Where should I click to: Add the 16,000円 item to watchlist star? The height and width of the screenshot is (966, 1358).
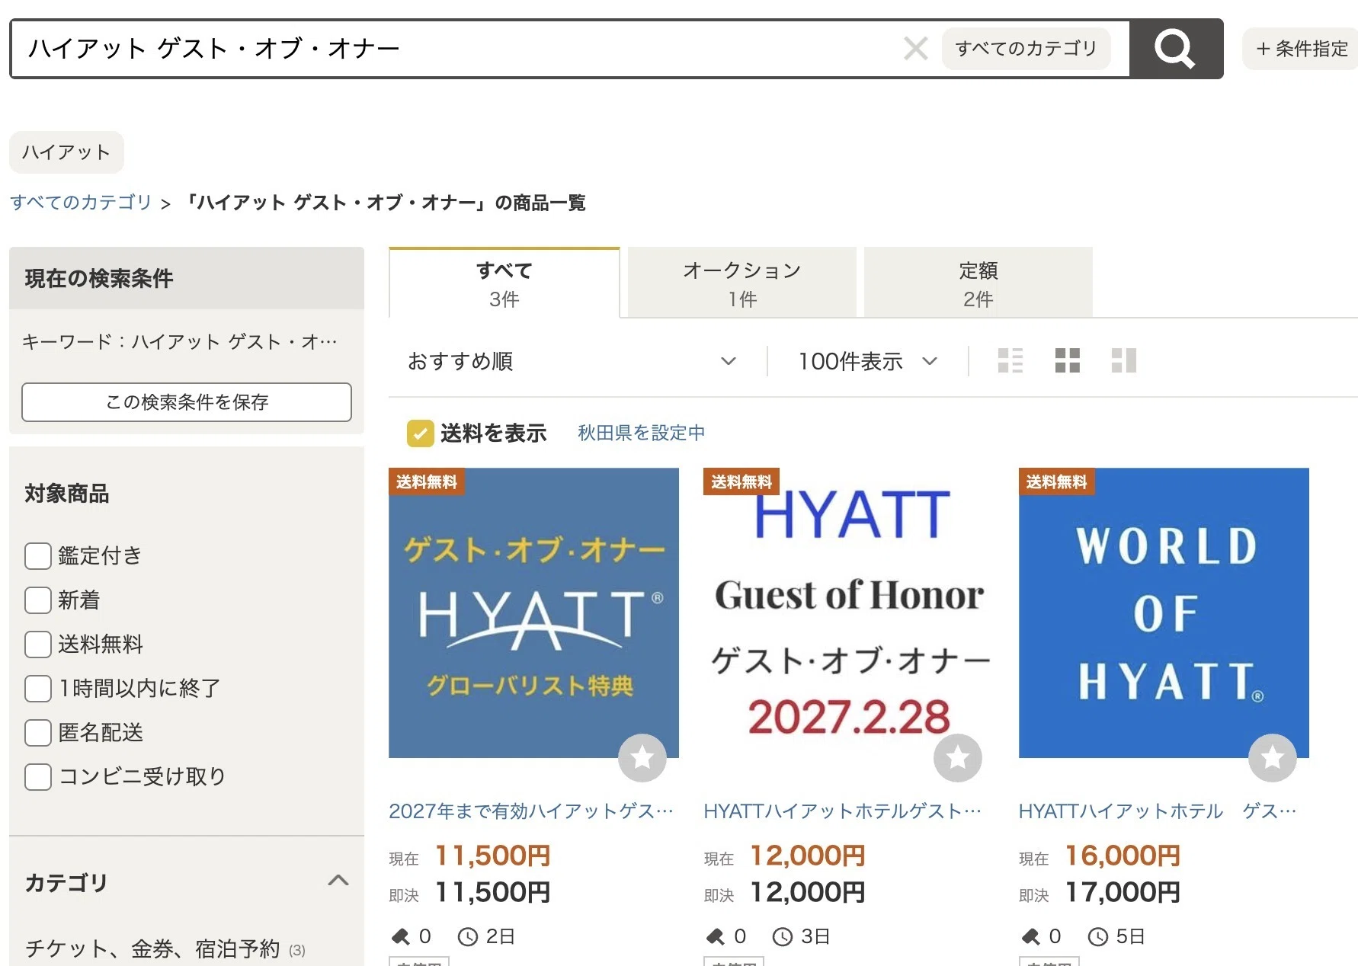(x=1273, y=757)
